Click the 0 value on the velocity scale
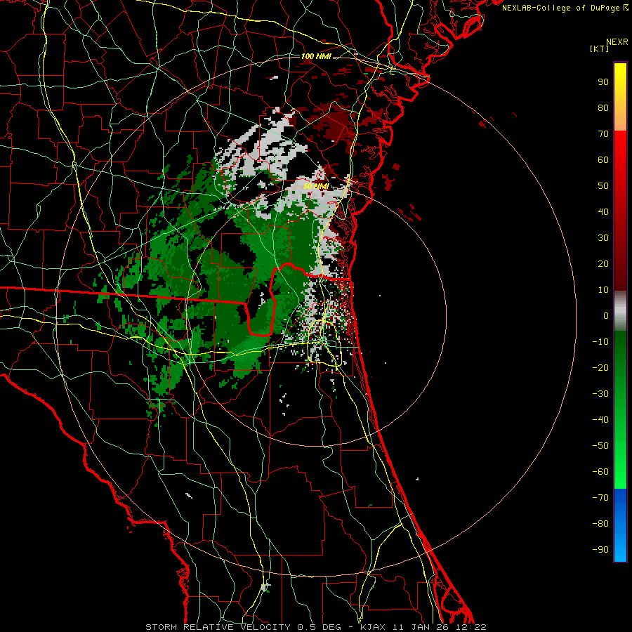Image resolution: width=632 pixels, height=632 pixels. (606, 316)
